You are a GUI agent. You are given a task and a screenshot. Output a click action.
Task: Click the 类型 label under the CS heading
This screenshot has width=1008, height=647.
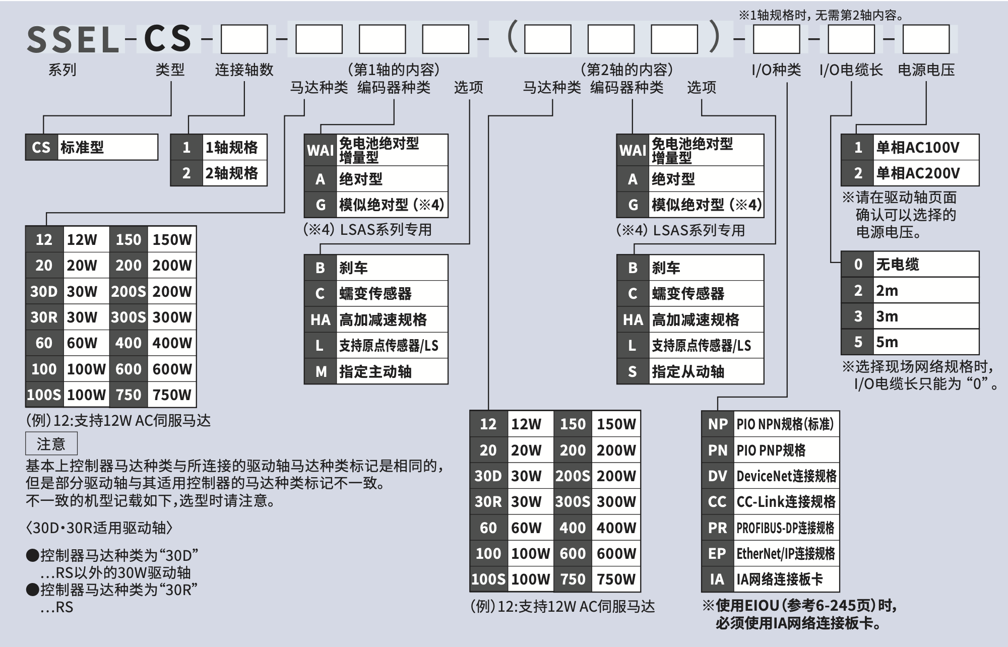[170, 70]
